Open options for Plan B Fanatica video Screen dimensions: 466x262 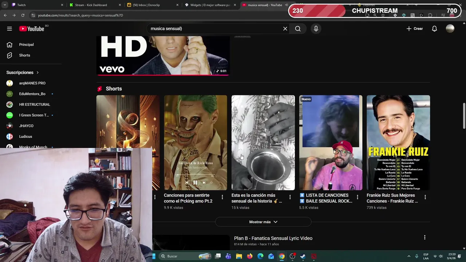424,238
